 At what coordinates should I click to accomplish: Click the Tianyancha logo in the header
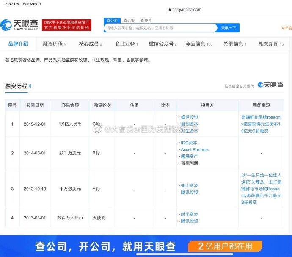click(19, 25)
